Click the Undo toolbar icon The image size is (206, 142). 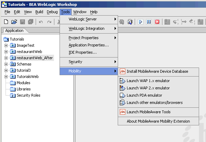41,22
